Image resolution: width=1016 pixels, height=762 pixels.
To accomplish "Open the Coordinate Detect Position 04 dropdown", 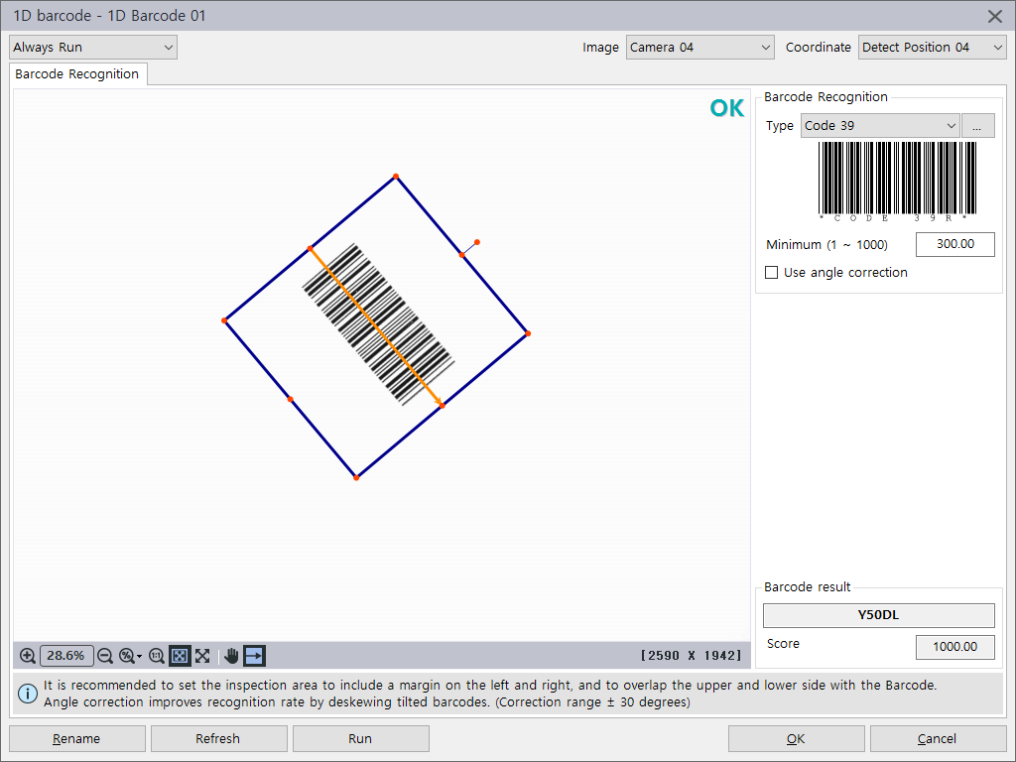I will (932, 48).
